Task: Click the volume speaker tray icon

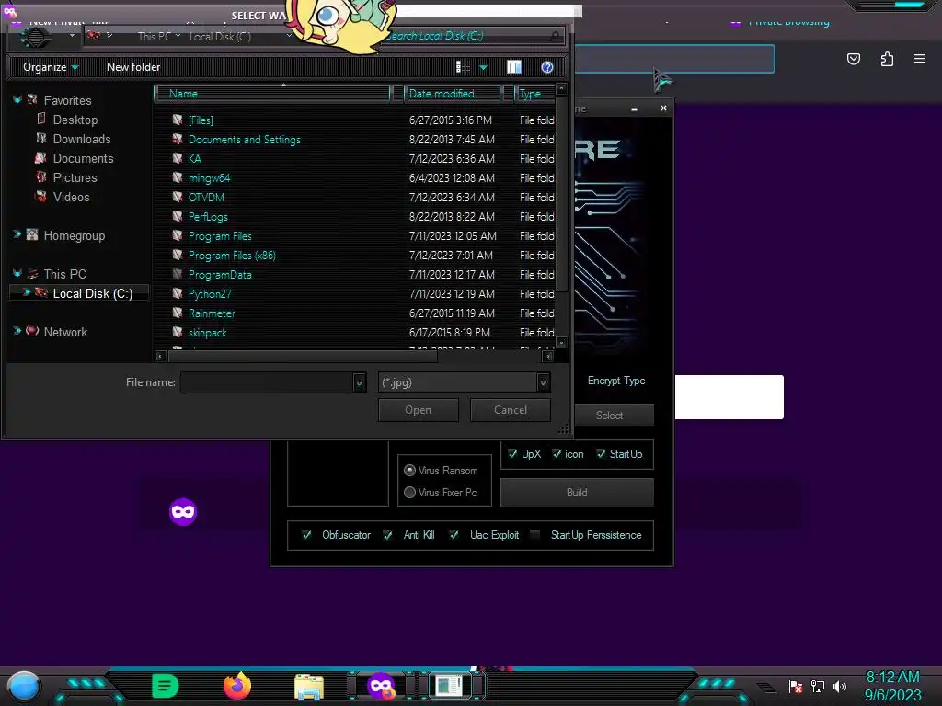Action: [x=840, y=686]
